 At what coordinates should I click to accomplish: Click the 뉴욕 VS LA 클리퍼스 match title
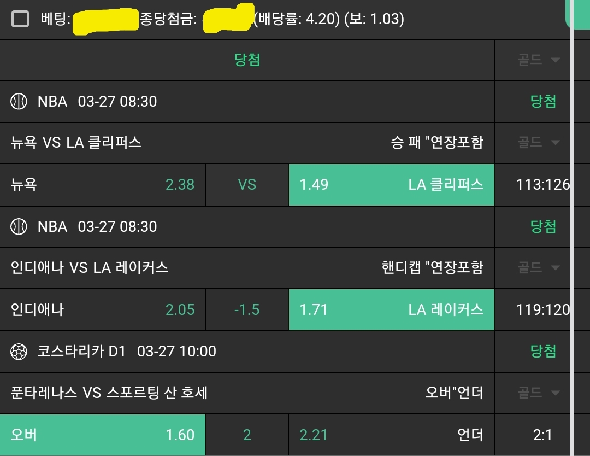click(76, 143)
